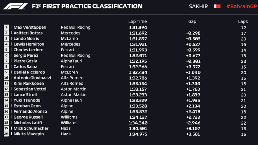The image size is (258, 145).
Task: Click the Lap Time column header
Action: point(137,21)
